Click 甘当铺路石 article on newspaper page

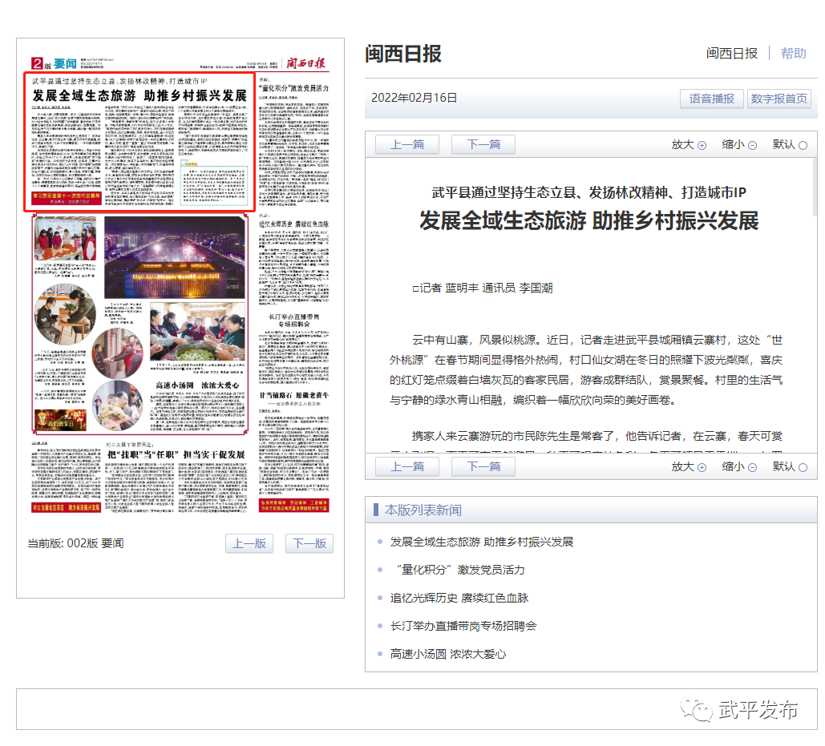click(x=293, y=442)
